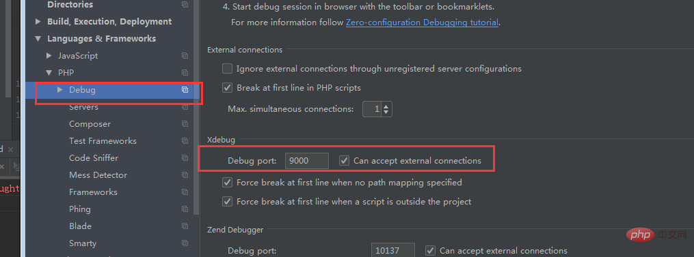This screenshot has width=694, height=257.
Task: Collapse the Languages & Frameworks section
Action: 38,38
